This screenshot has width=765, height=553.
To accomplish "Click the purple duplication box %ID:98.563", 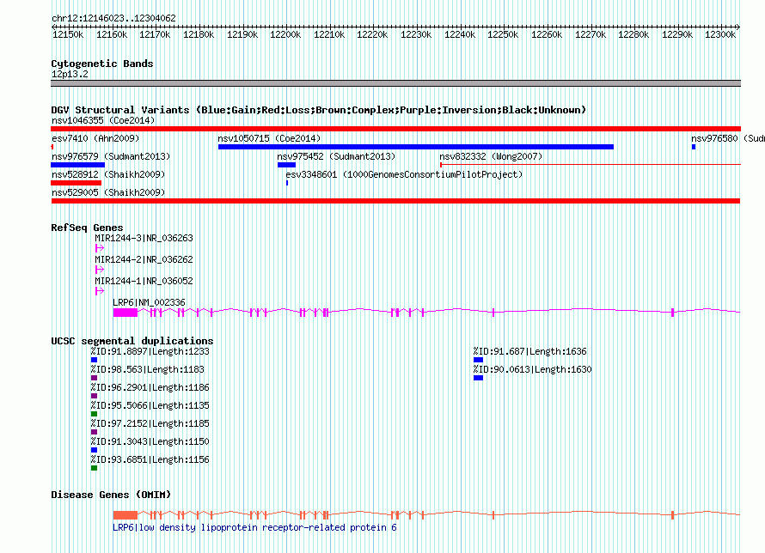I will 95,378.
